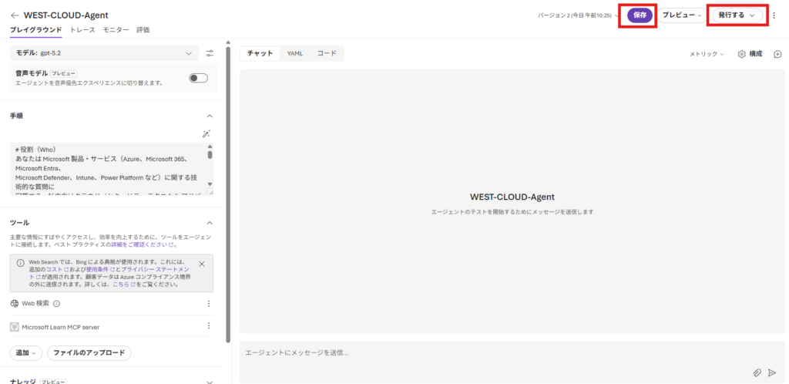Screen dimensions: 789x384
Task: Dismiss the Web Search information notice
Action: (x=202, y=264)
